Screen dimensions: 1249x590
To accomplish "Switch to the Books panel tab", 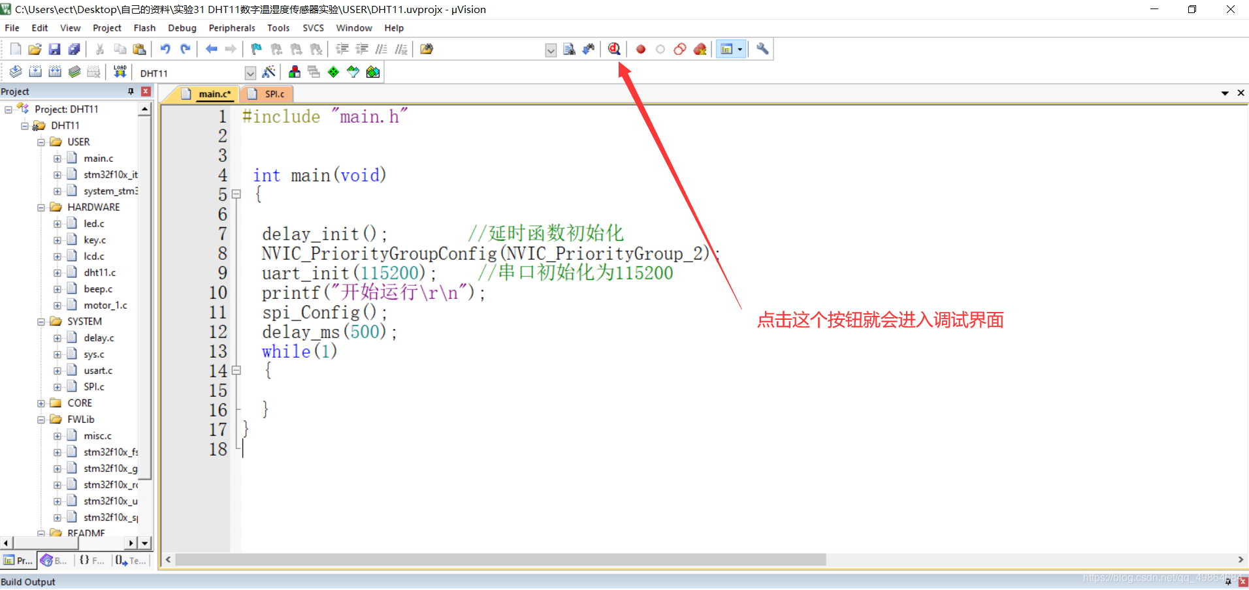I will tap(54, 560).
